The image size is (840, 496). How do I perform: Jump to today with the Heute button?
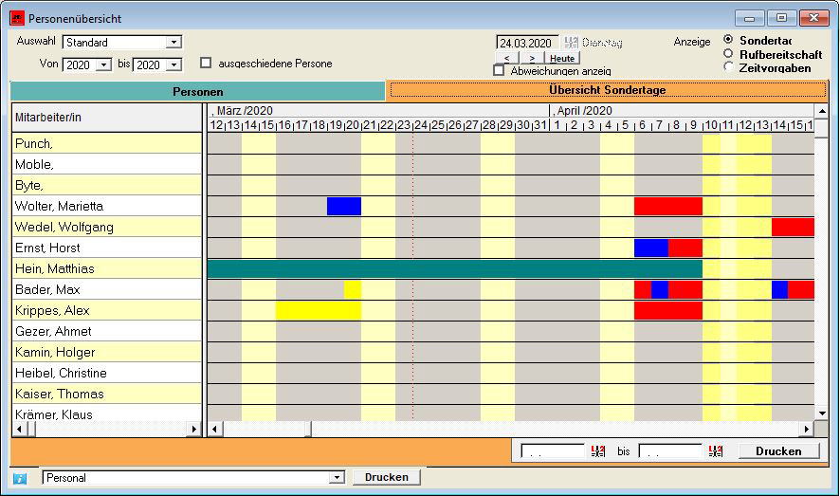(x=562, y=59)
